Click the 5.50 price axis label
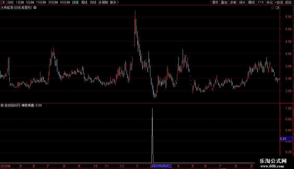The height and width of the screenshot is (169, 294). (x=288, y=17)
